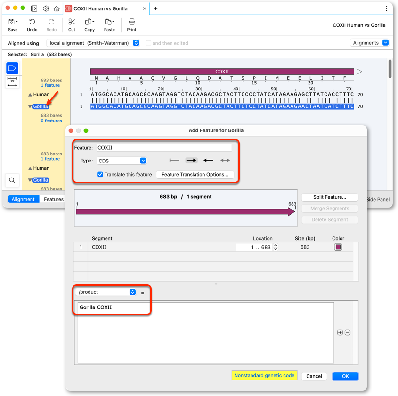
Task: Click the Feature name input field
Action: coord(164,148)
